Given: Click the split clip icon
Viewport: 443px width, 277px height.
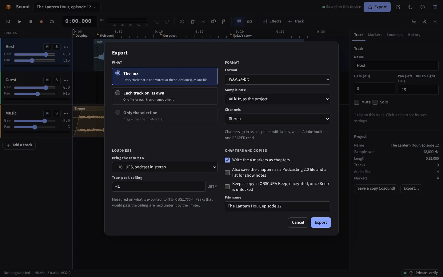Looking at the screenshot, I should (182, 22).
